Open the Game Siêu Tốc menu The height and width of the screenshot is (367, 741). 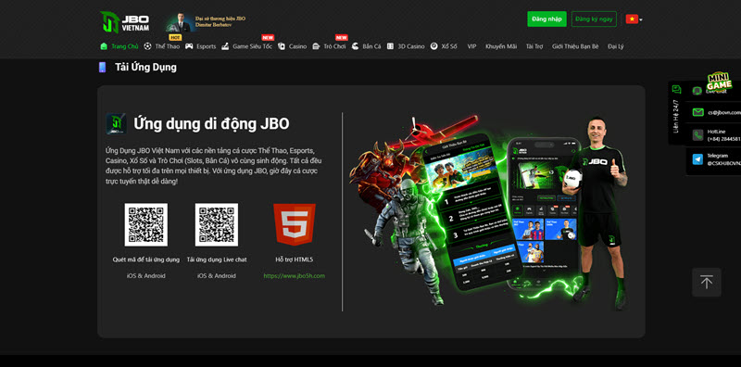pos(246,46)
